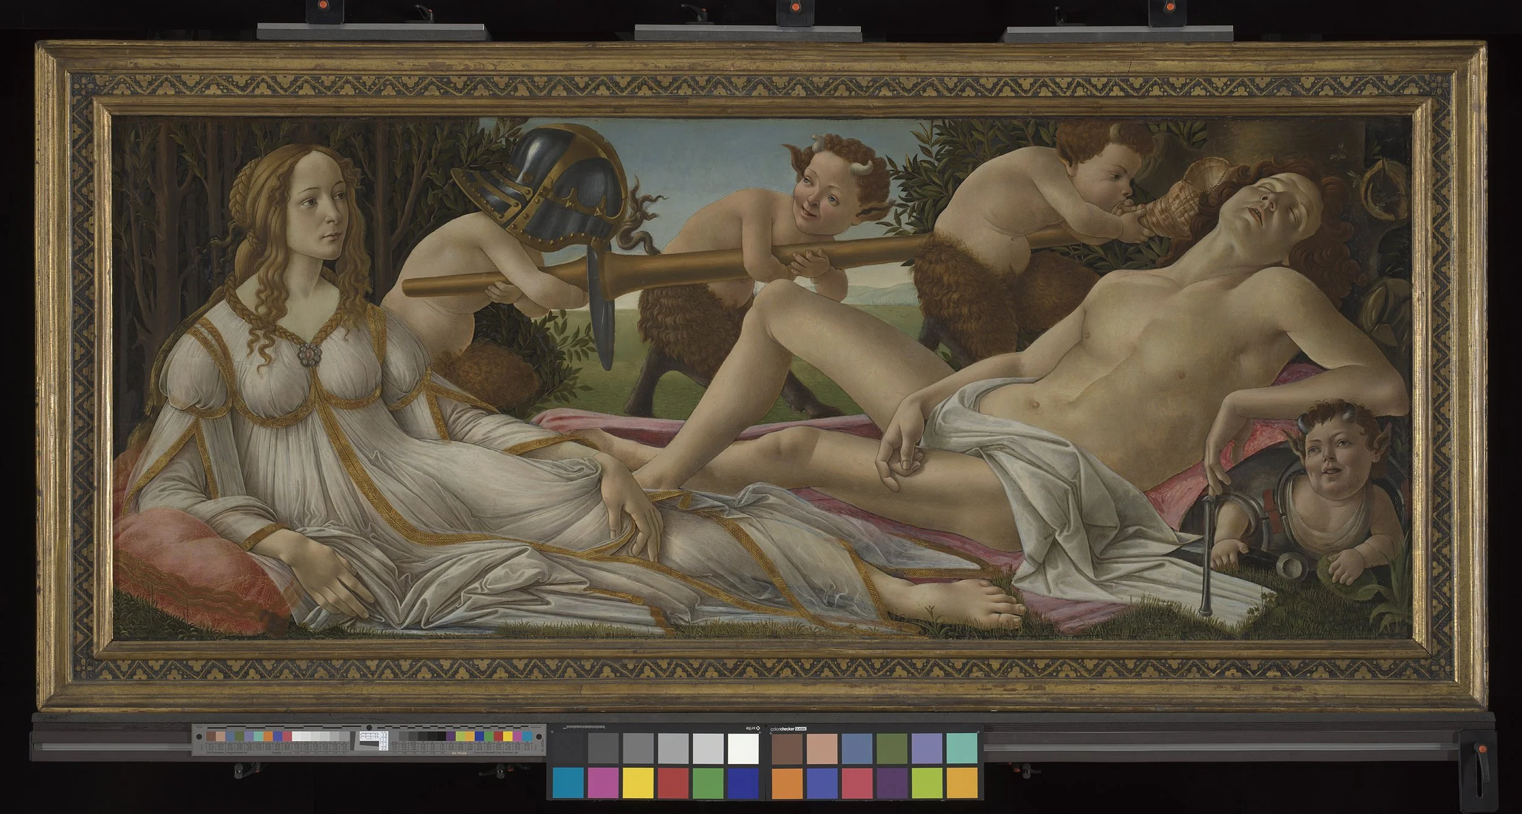Click the dark purple patch in the right panel
The height and width of the screenshot is (814, 1522).
[x=892, y=782]
